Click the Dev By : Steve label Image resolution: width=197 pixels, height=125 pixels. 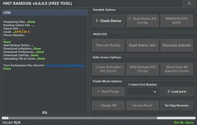[184, 123]
